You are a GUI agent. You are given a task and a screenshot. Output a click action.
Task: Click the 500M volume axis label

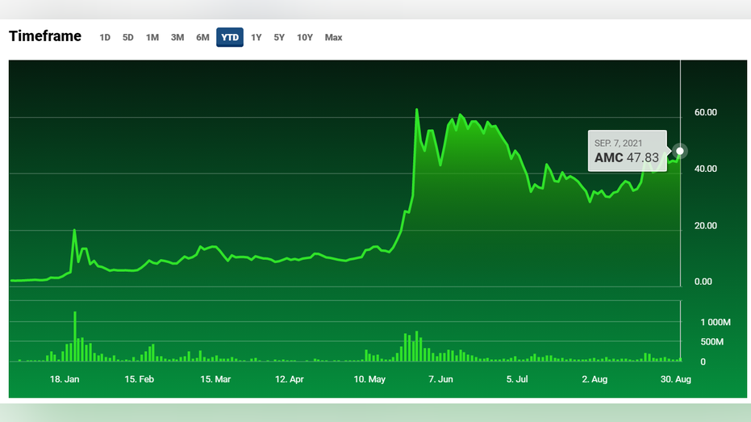[x=712, y=342]
